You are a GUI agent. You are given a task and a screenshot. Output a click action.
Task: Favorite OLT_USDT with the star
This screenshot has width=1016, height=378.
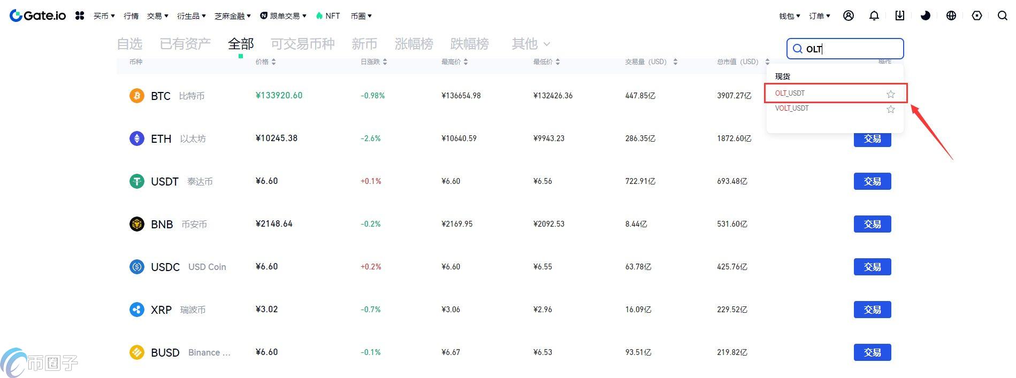891,94
